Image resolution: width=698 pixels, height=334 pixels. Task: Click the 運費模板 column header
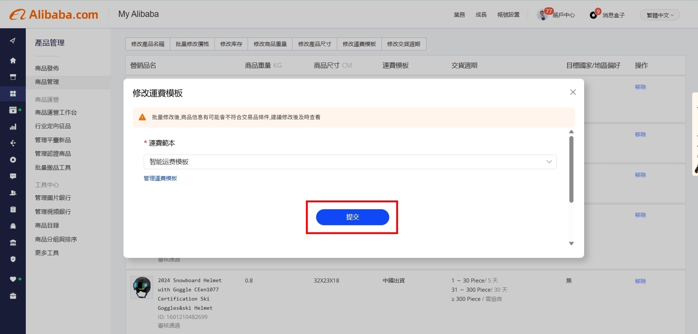click(x=395, y=65)
